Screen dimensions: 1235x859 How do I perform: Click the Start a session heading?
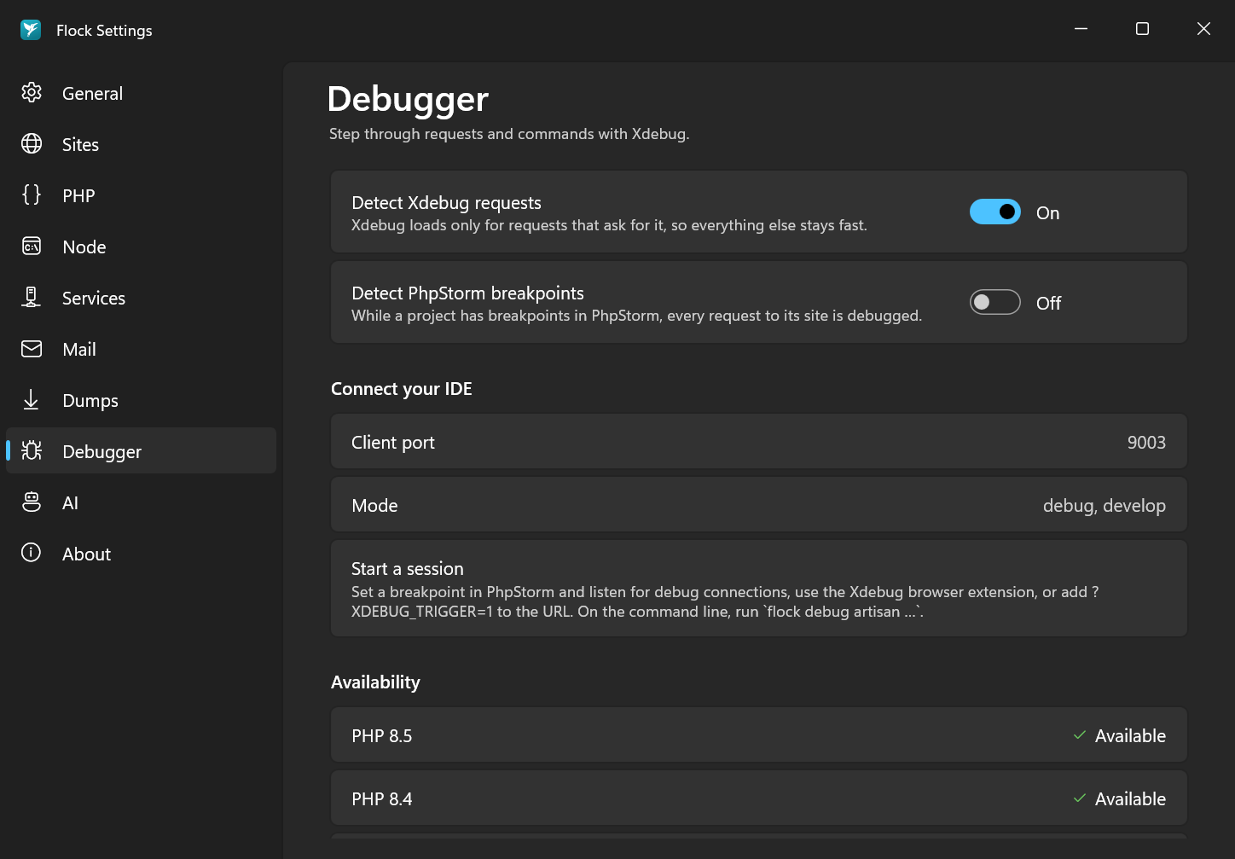pos(408,568)
